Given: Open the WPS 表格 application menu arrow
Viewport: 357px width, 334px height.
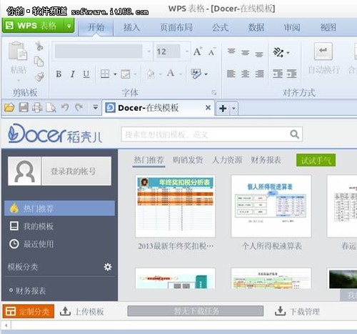Looking at the screenshot, I should 69,26.
